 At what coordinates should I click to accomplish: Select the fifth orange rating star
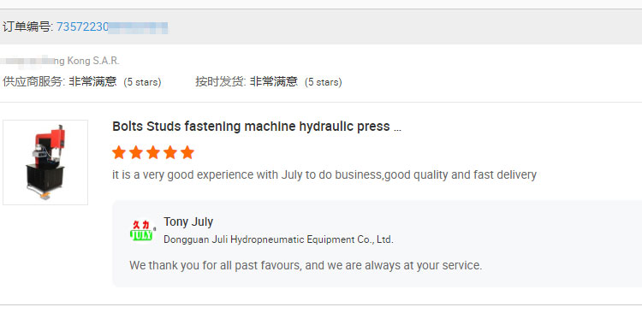tap(187, 152)
